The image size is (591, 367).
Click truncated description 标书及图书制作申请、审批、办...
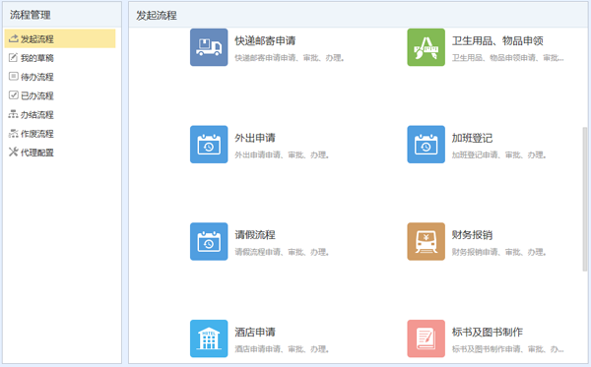coord(507,349)
